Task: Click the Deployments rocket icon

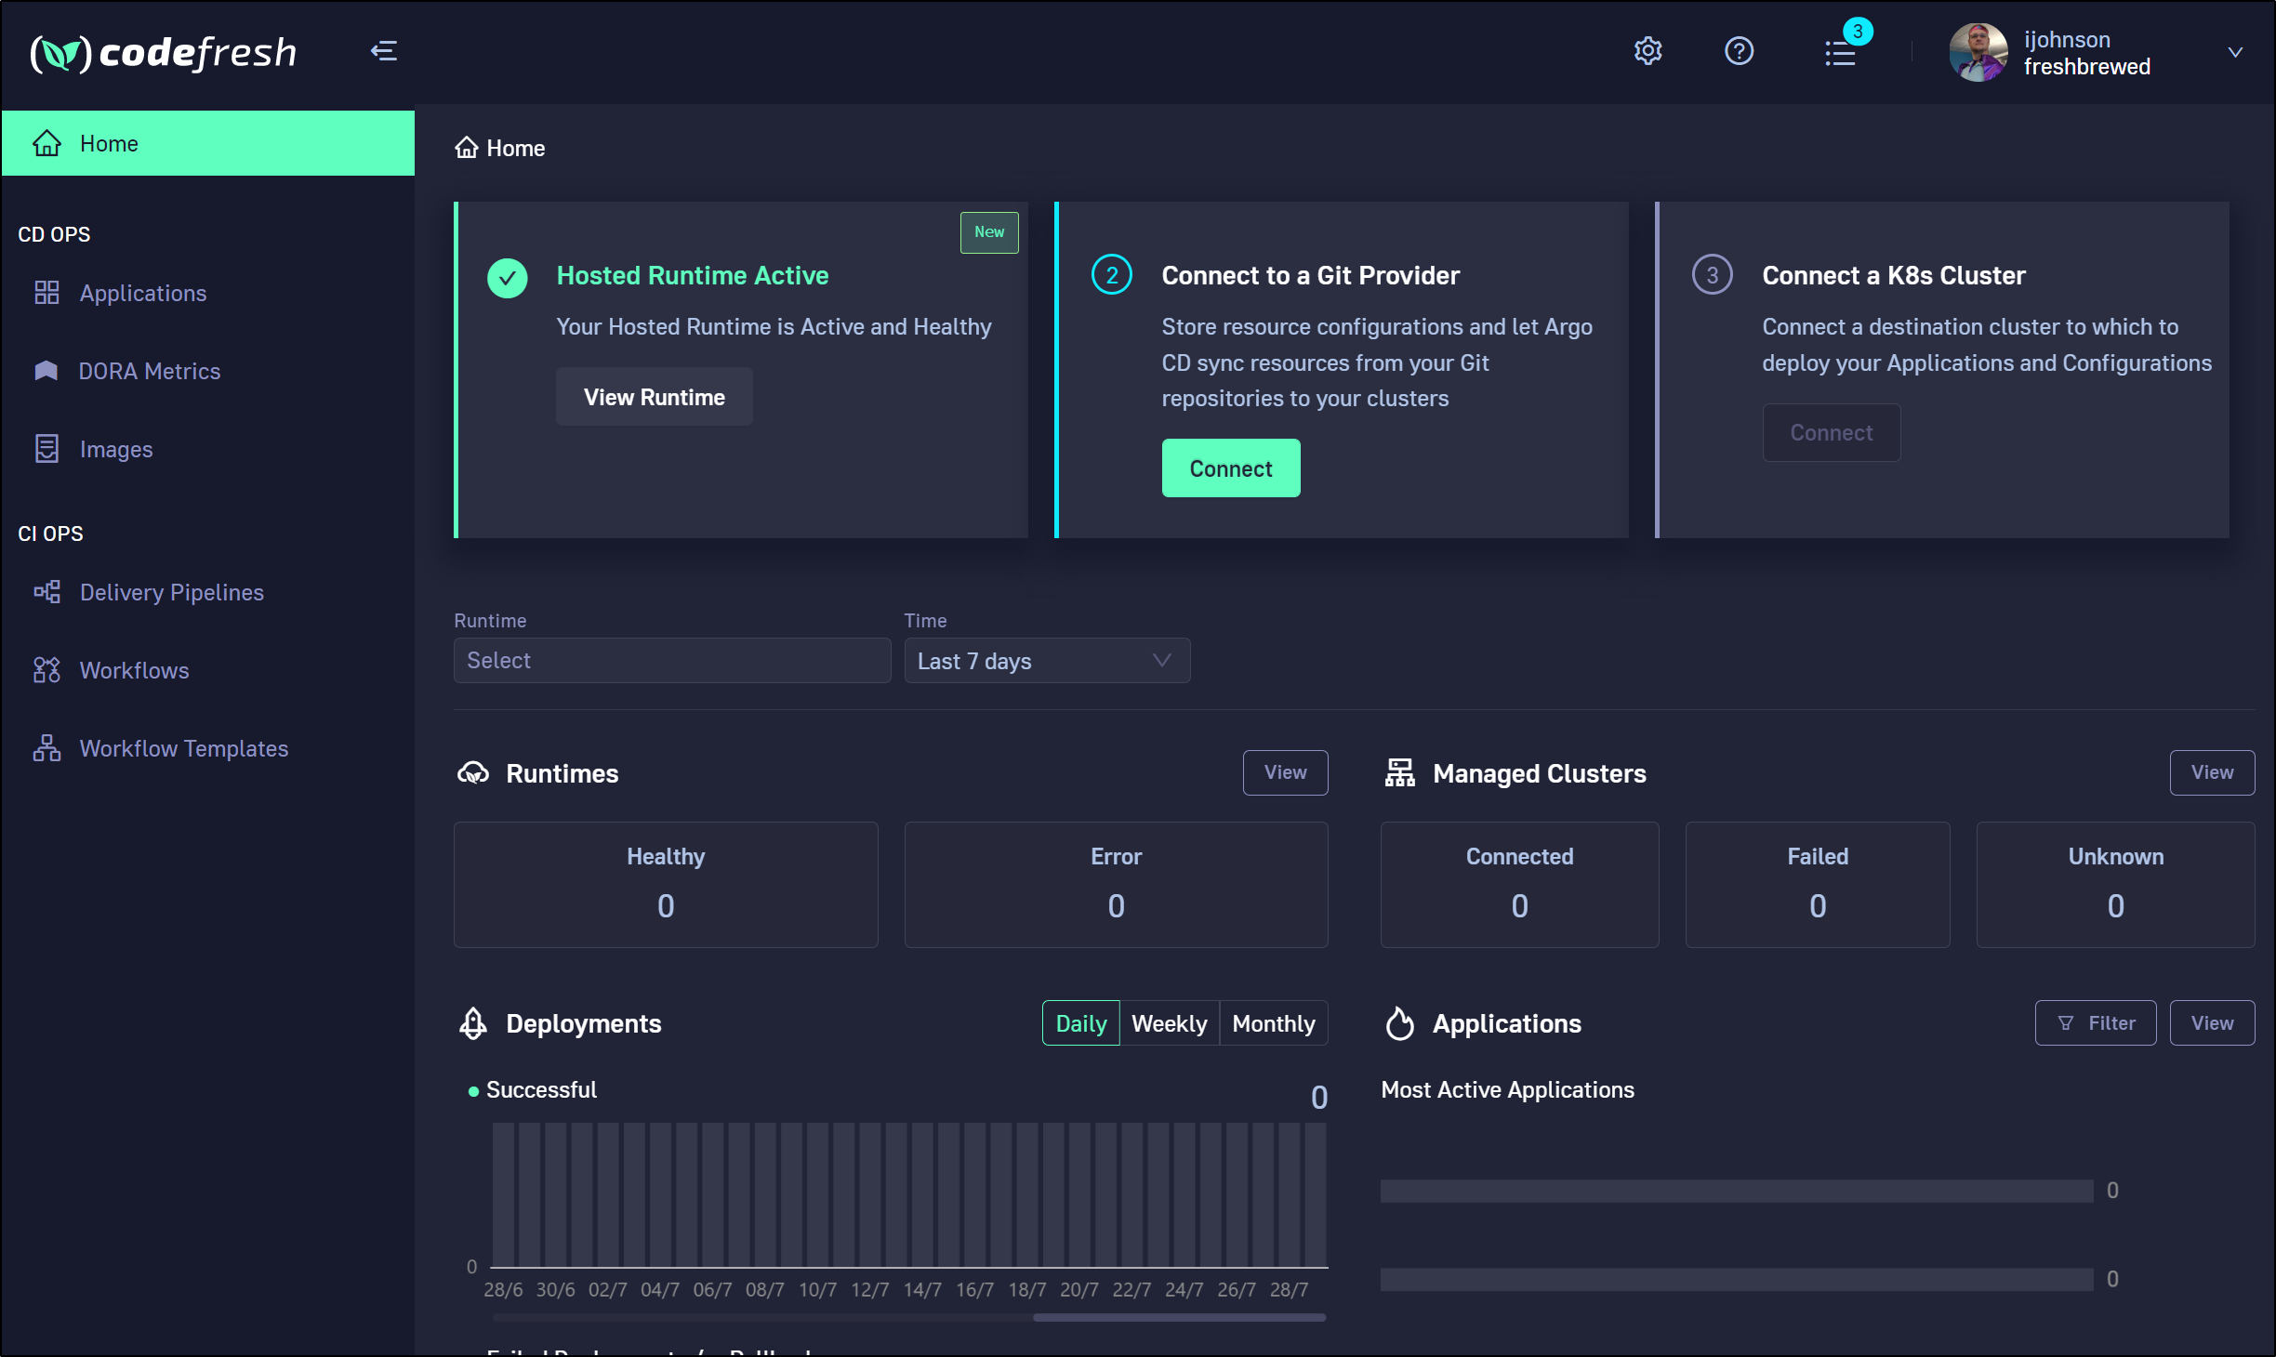Action: pos(473,1023)
